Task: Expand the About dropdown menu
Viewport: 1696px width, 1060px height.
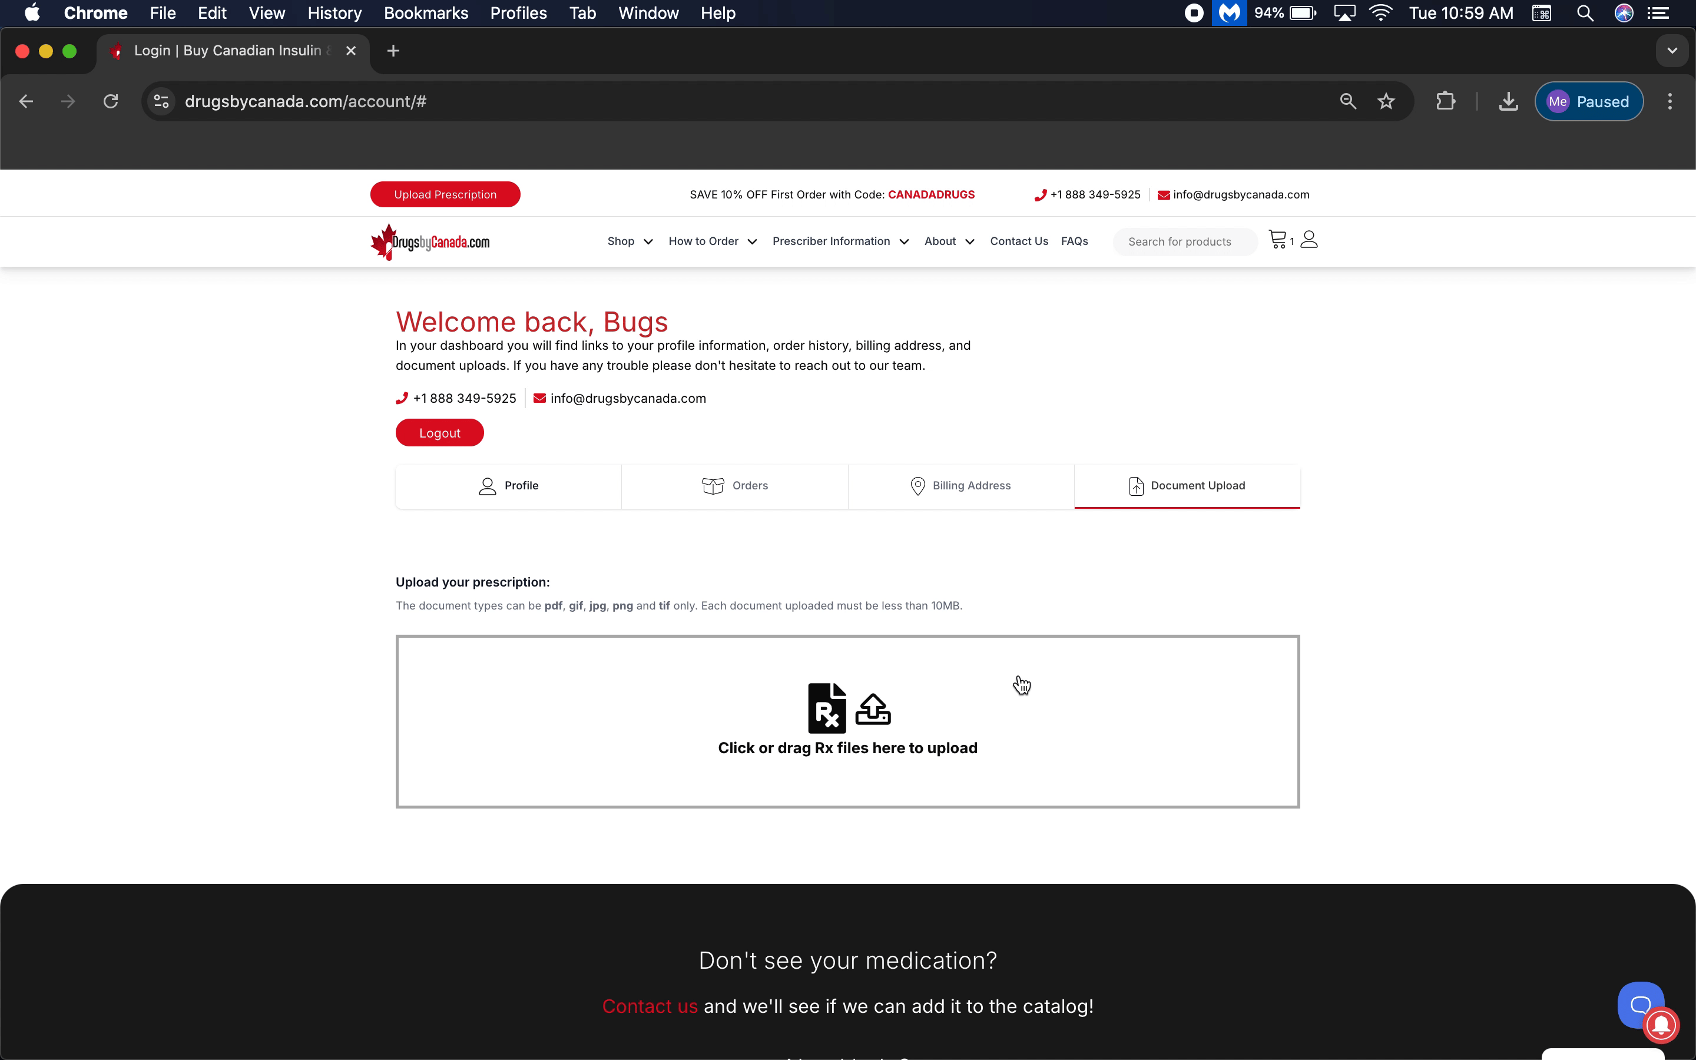Action: point(949,241)
